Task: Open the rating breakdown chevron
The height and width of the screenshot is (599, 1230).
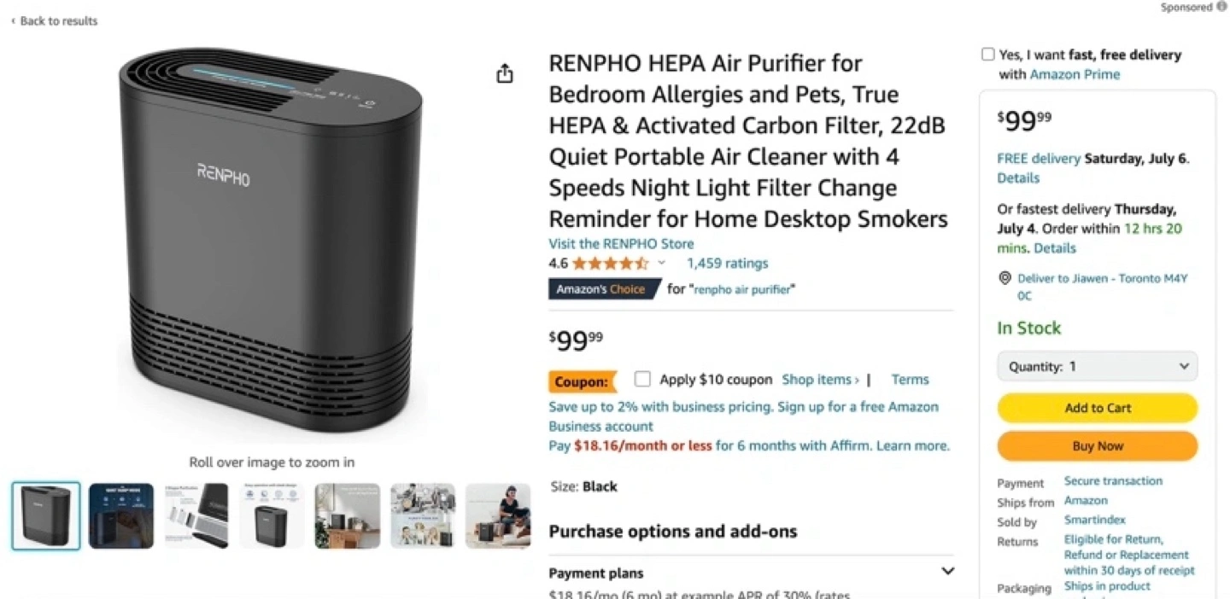Action: (x=661, y=263)
